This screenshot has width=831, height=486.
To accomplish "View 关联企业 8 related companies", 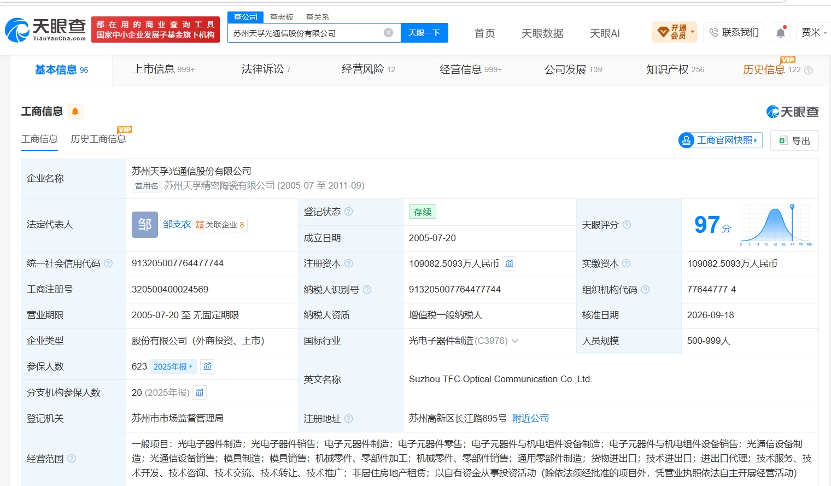I will (x=220, y=225).
